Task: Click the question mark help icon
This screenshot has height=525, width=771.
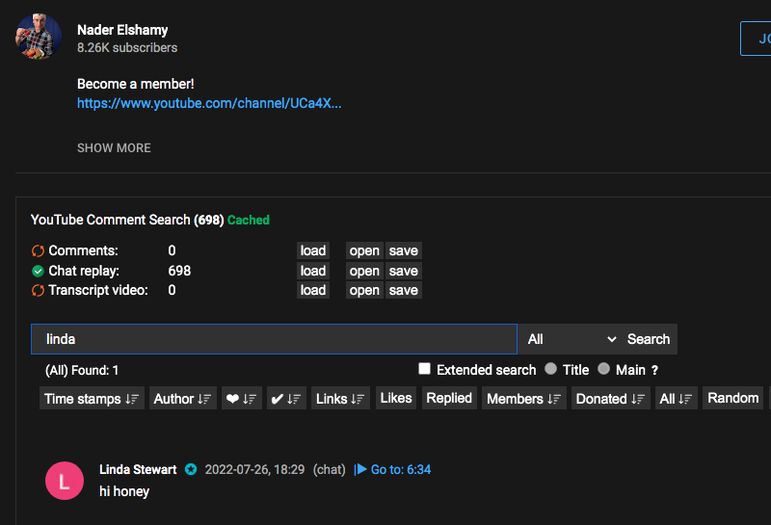Action: (654, 370)
